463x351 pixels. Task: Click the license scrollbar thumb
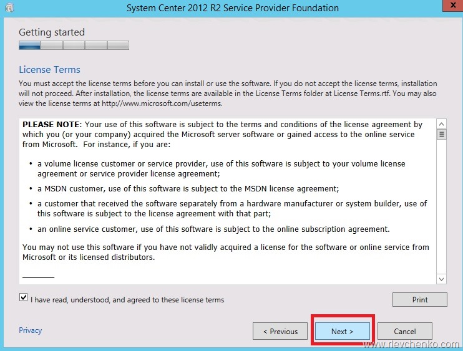[x=441, y=134]
